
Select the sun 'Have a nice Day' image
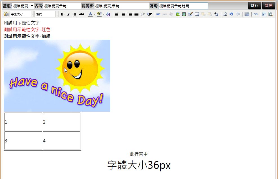tap(57, 75)
